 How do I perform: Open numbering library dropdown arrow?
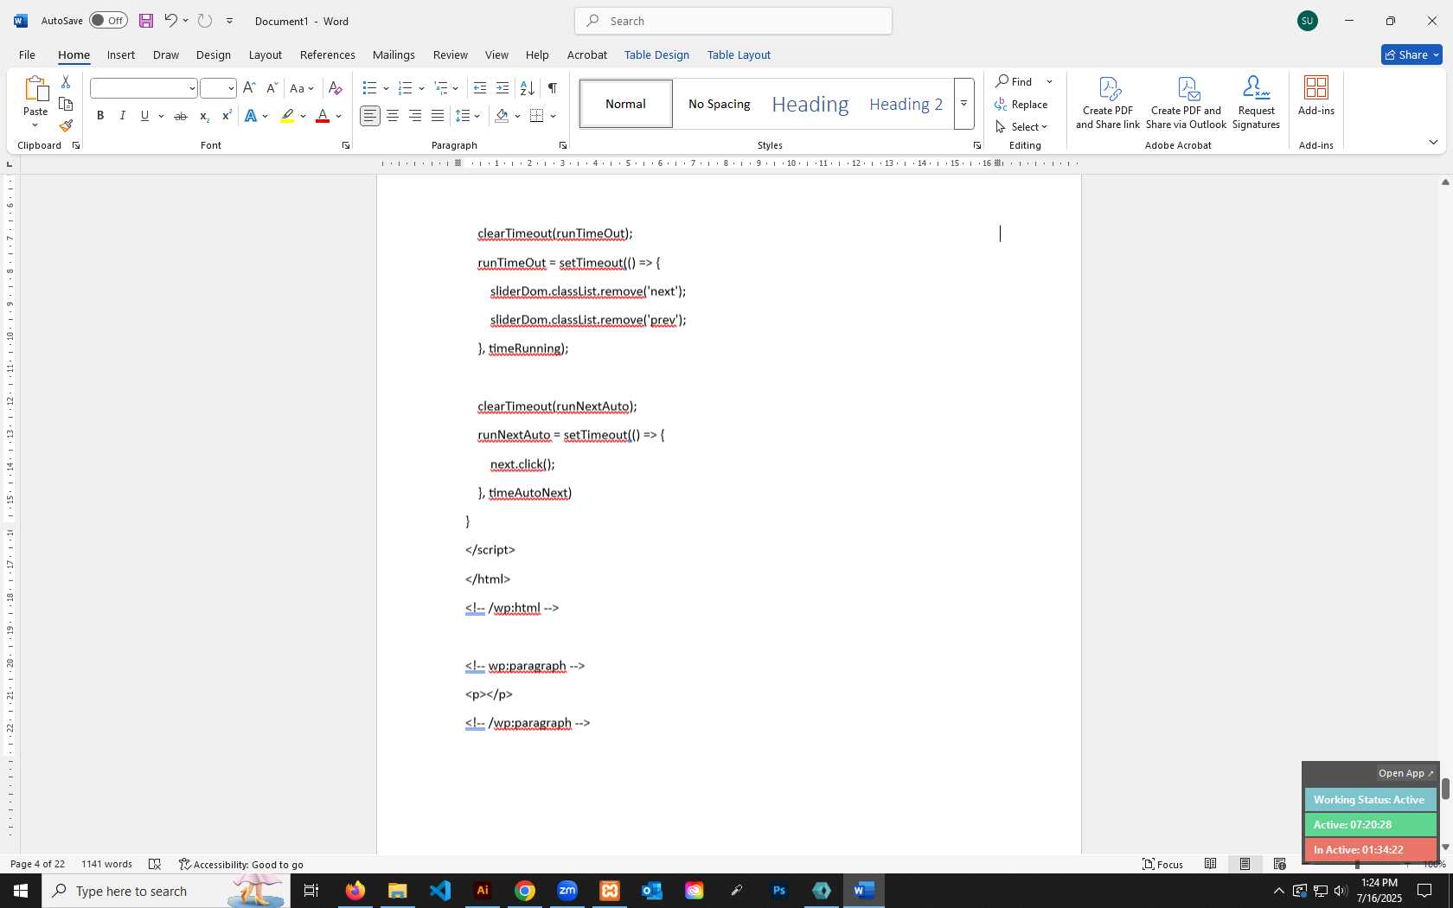coord(421,88)
